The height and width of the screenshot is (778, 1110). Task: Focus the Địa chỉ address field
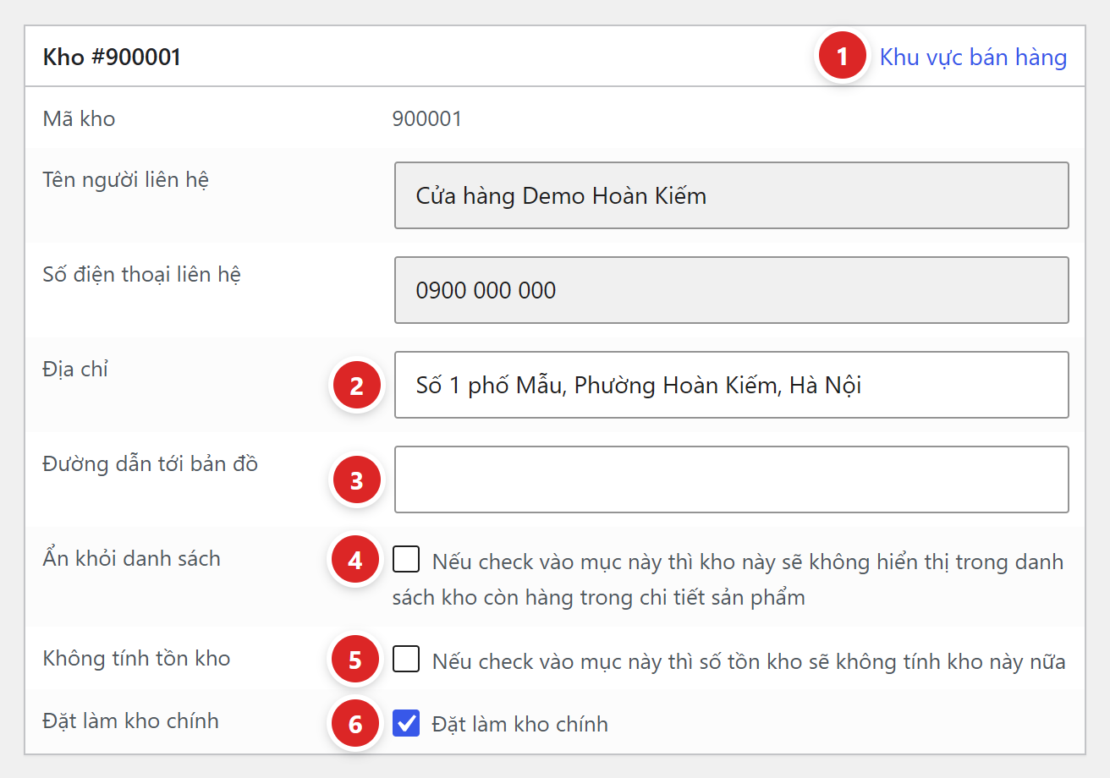click(x=732, y=385)
